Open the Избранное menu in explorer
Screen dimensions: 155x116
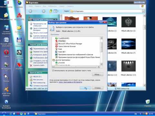[x=52, y=6]
